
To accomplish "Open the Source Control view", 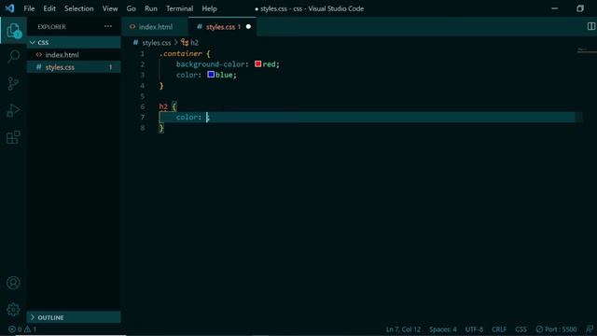I will [x=13, y=83].
